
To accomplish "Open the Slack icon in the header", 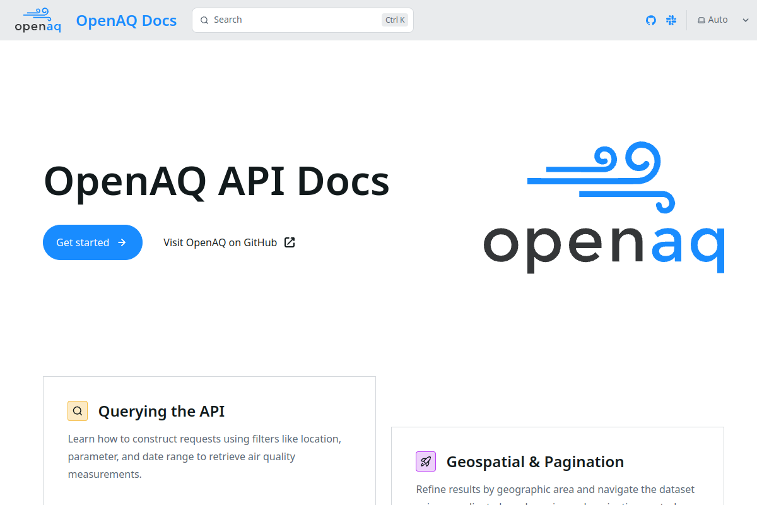I will [x=671, y=20].
